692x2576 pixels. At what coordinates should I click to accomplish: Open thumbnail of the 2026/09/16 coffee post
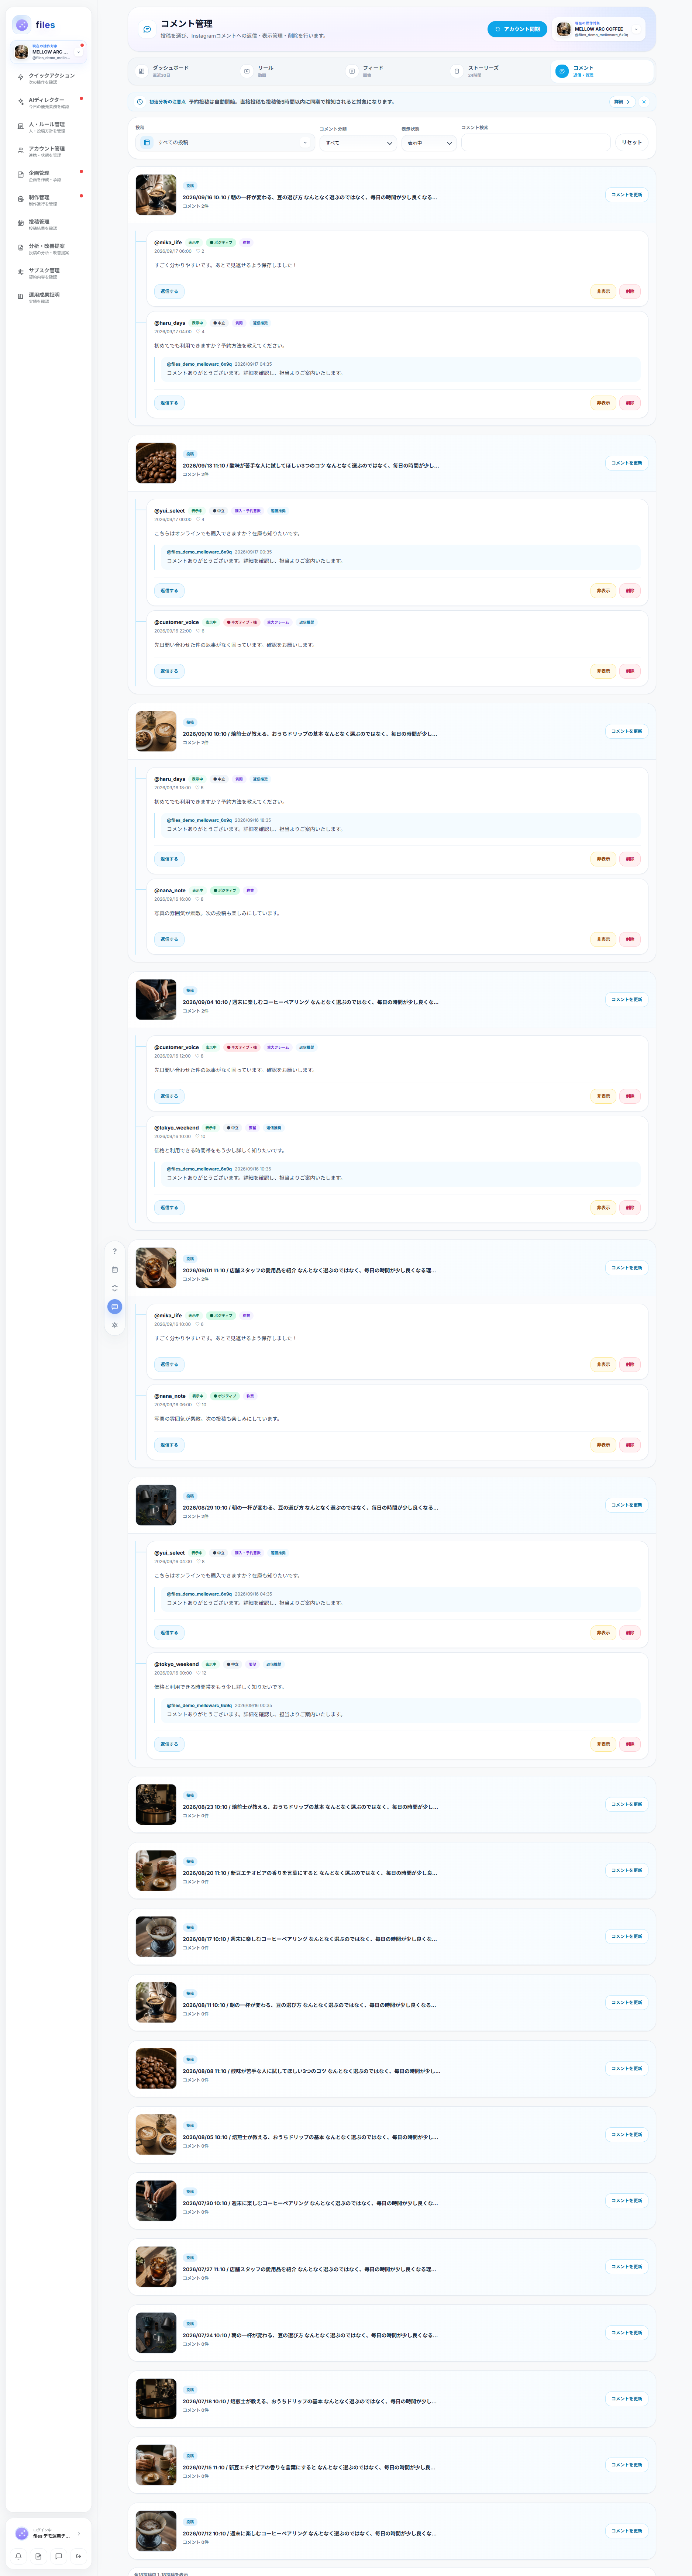[156, 195]
